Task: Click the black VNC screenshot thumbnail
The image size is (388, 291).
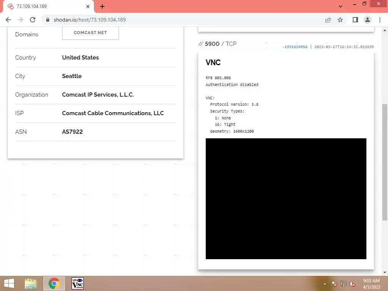Action: [x=286, y=199]
